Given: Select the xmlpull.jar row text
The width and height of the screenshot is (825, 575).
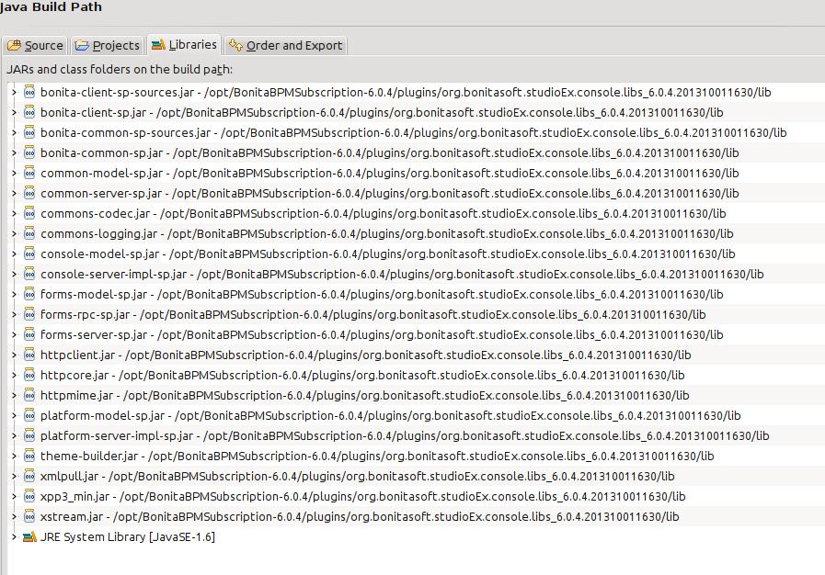Looking at the screenshot, I should 357,476.
